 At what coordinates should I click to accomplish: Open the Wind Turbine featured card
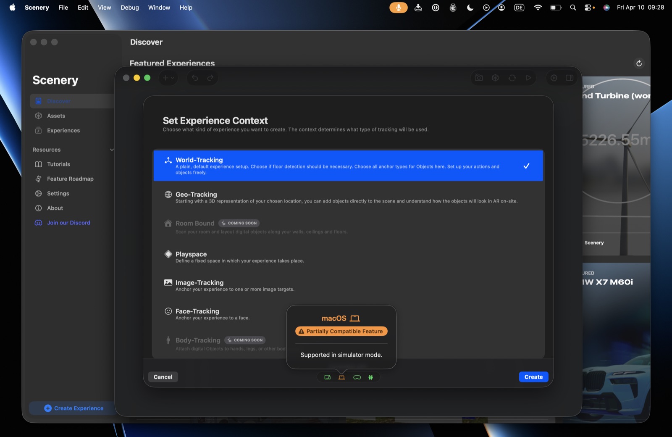616,166
